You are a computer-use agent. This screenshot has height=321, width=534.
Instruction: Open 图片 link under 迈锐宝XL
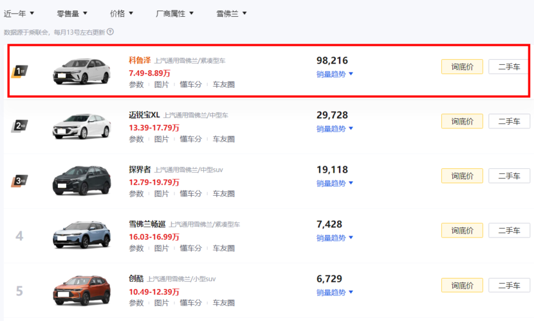click(x=161, y=139)
